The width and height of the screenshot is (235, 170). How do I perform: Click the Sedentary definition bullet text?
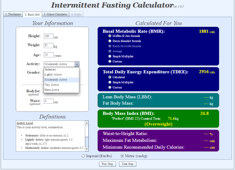tap(47, 135)
